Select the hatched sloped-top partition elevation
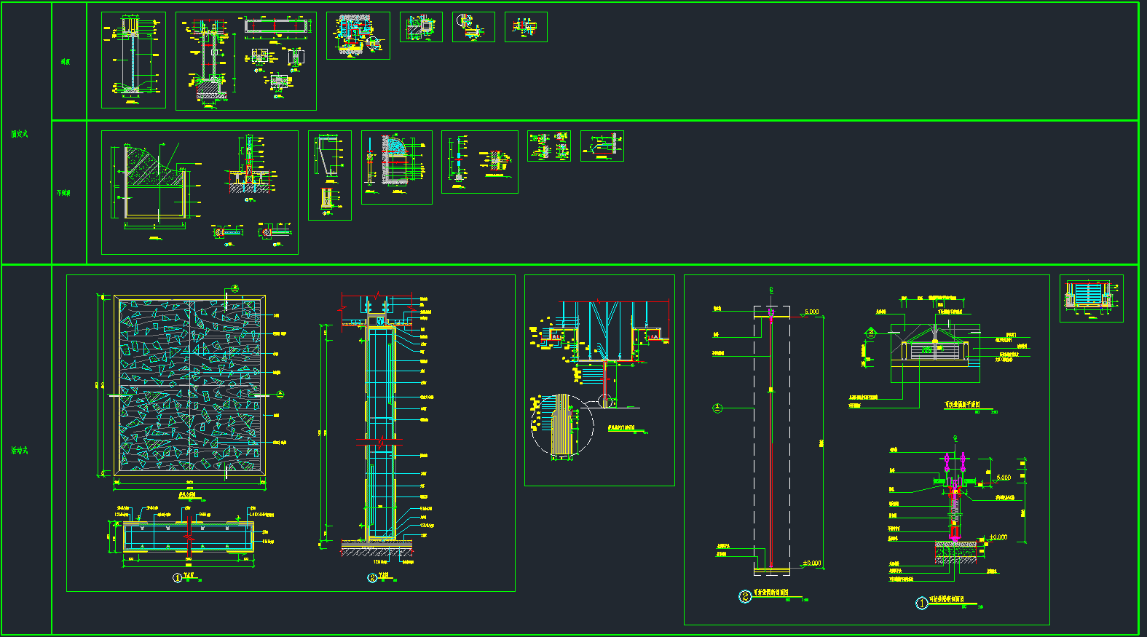Screen dimensions: 1147x637 (x=154, y=182)
